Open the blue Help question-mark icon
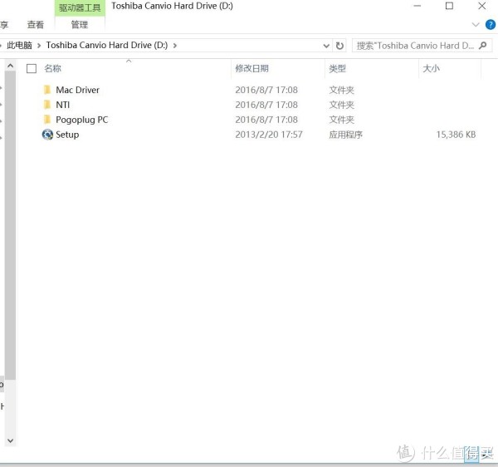Viewport: 498px width, 467px height. point(491,24)
